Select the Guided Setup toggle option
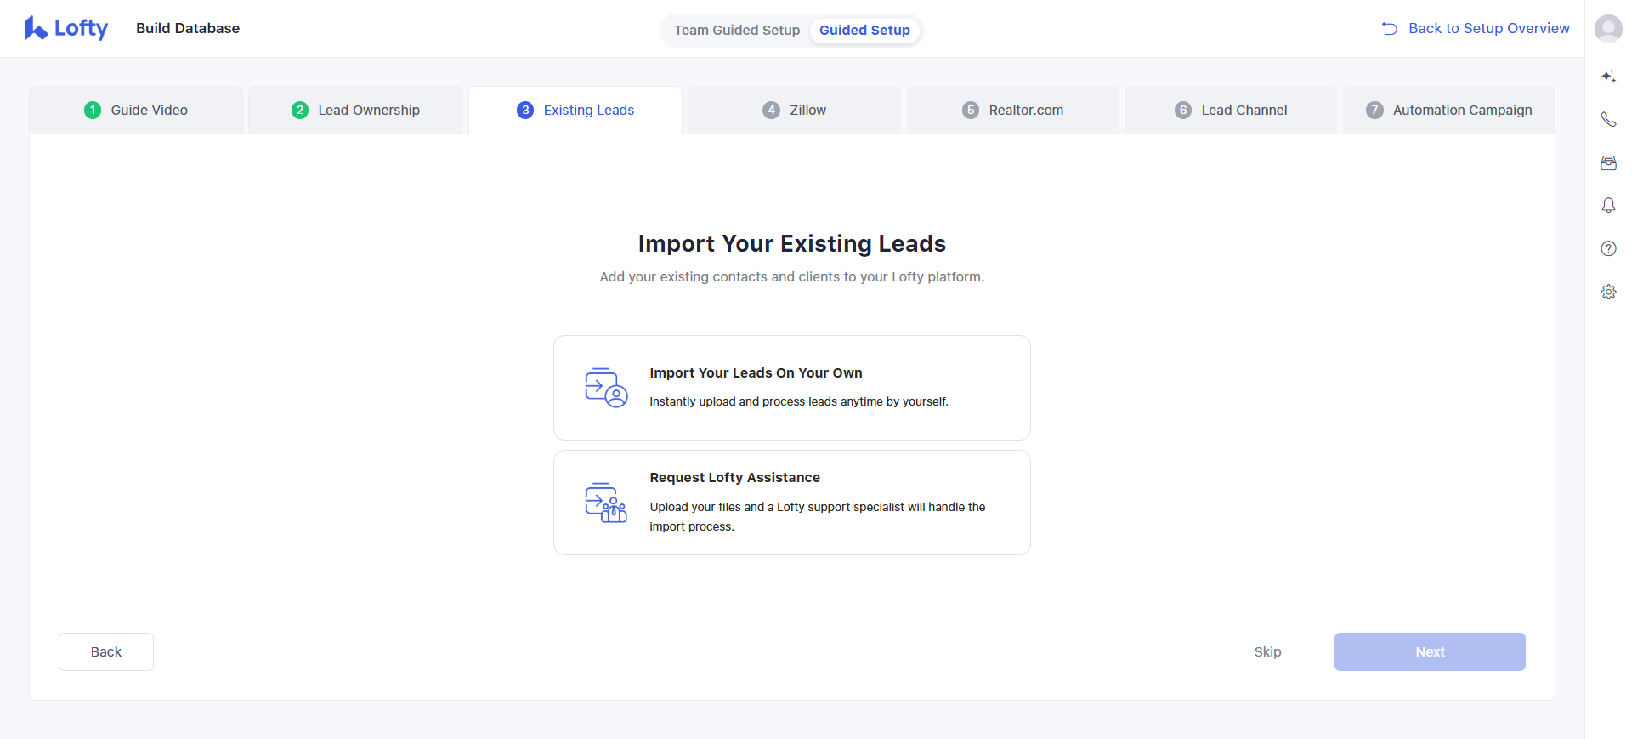The height and width of the screenshot is (739, 1632). (864, 31)
